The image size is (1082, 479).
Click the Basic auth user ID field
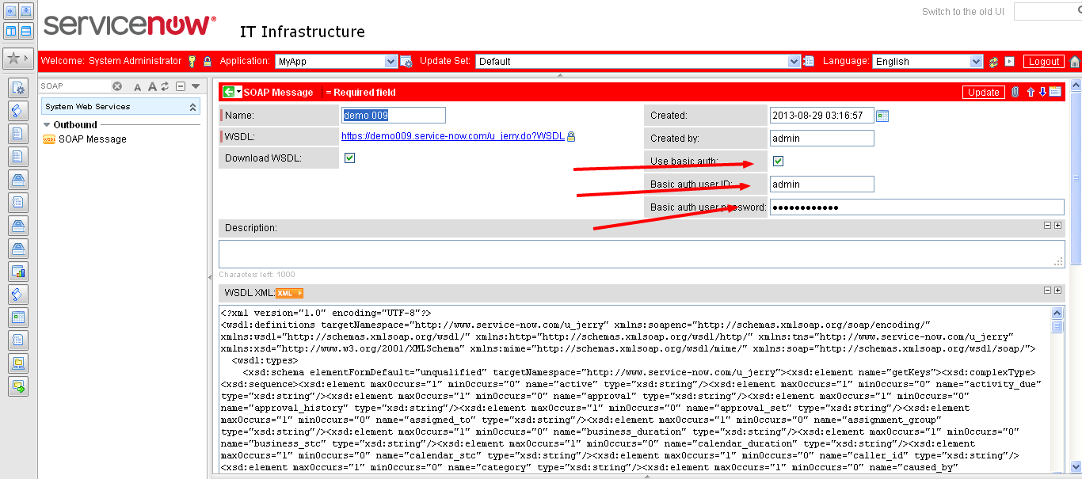coord(822,184)
